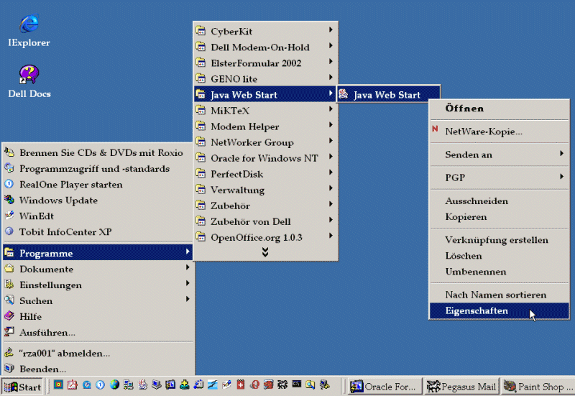Click Java Web Start shortcut in submenu
The image size is (575, 396).
point(388,94)
